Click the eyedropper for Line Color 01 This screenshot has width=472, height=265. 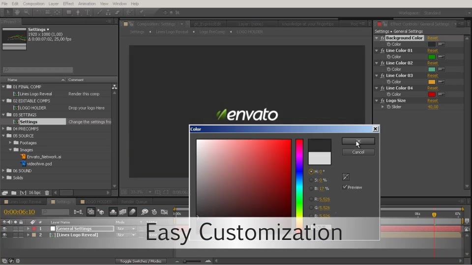[x=442, y=57]
